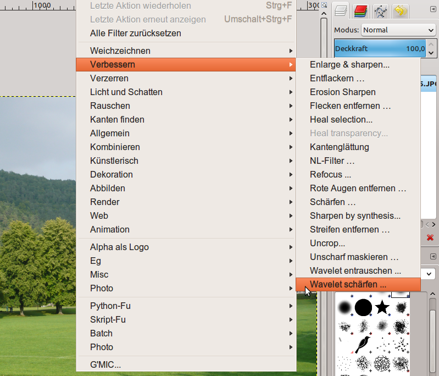Choose Unscharf maskieren ...
The image size is (439, 376).
click(358, 257)
